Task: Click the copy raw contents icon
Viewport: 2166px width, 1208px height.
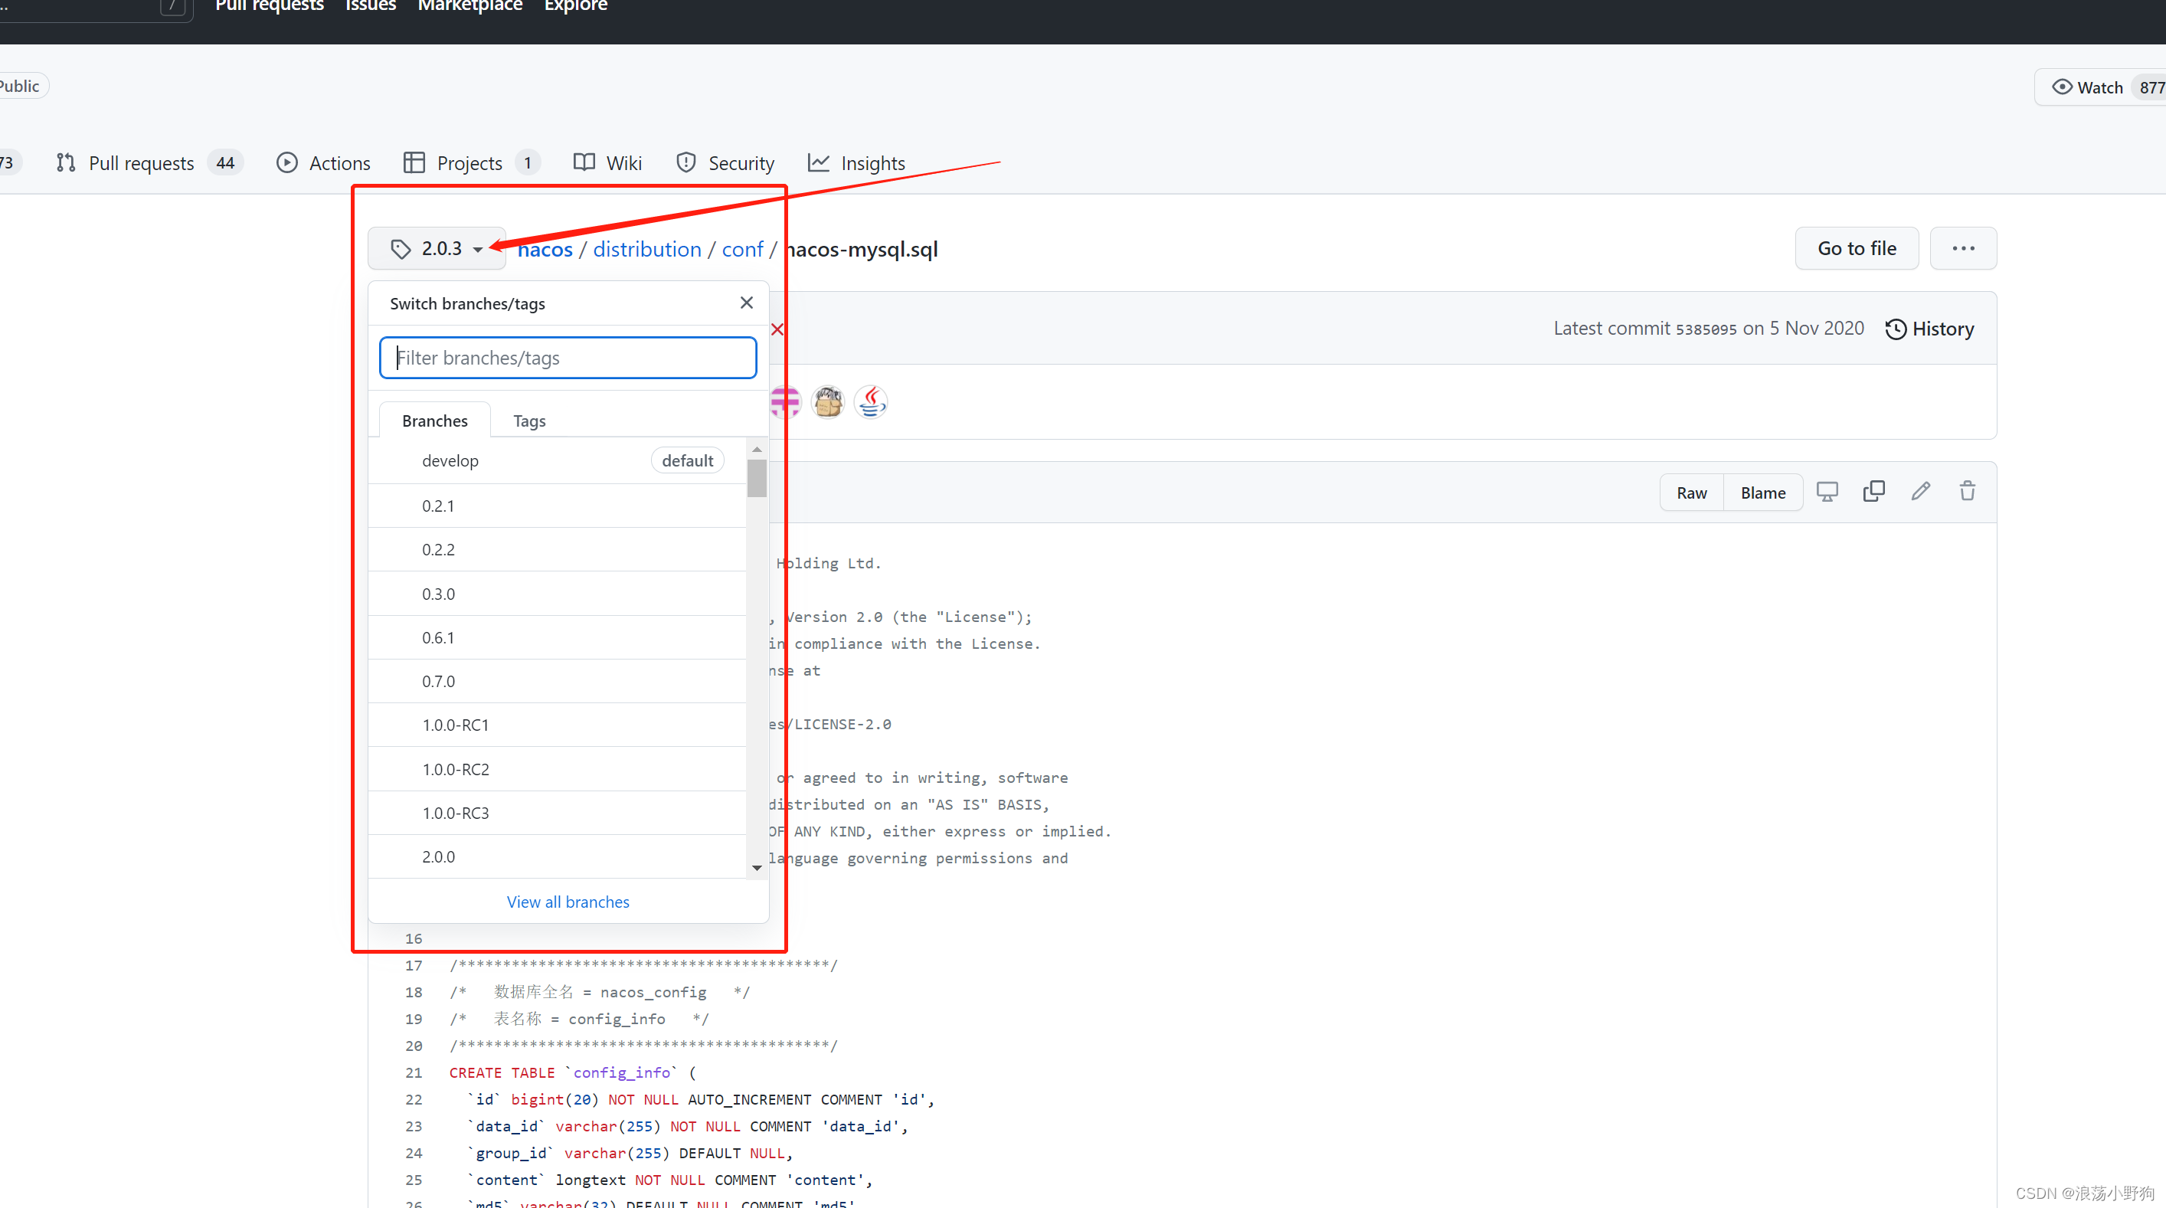Action: click(x=1873, y=492)
